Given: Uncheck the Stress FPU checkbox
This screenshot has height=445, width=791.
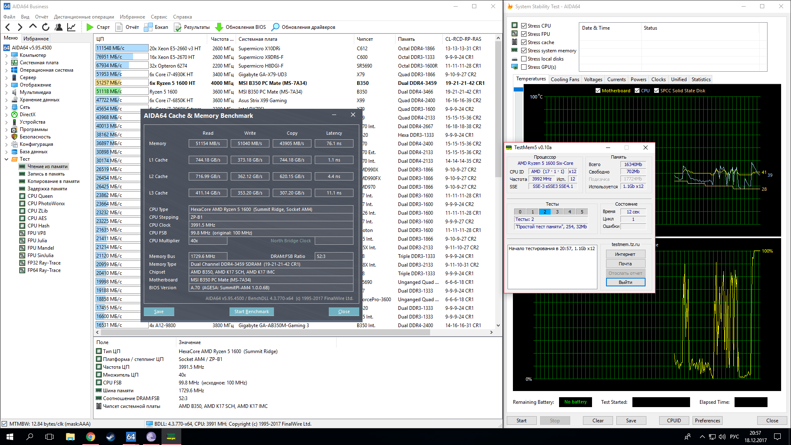Looking at the screenshot, I should click(x=524, y=34).
